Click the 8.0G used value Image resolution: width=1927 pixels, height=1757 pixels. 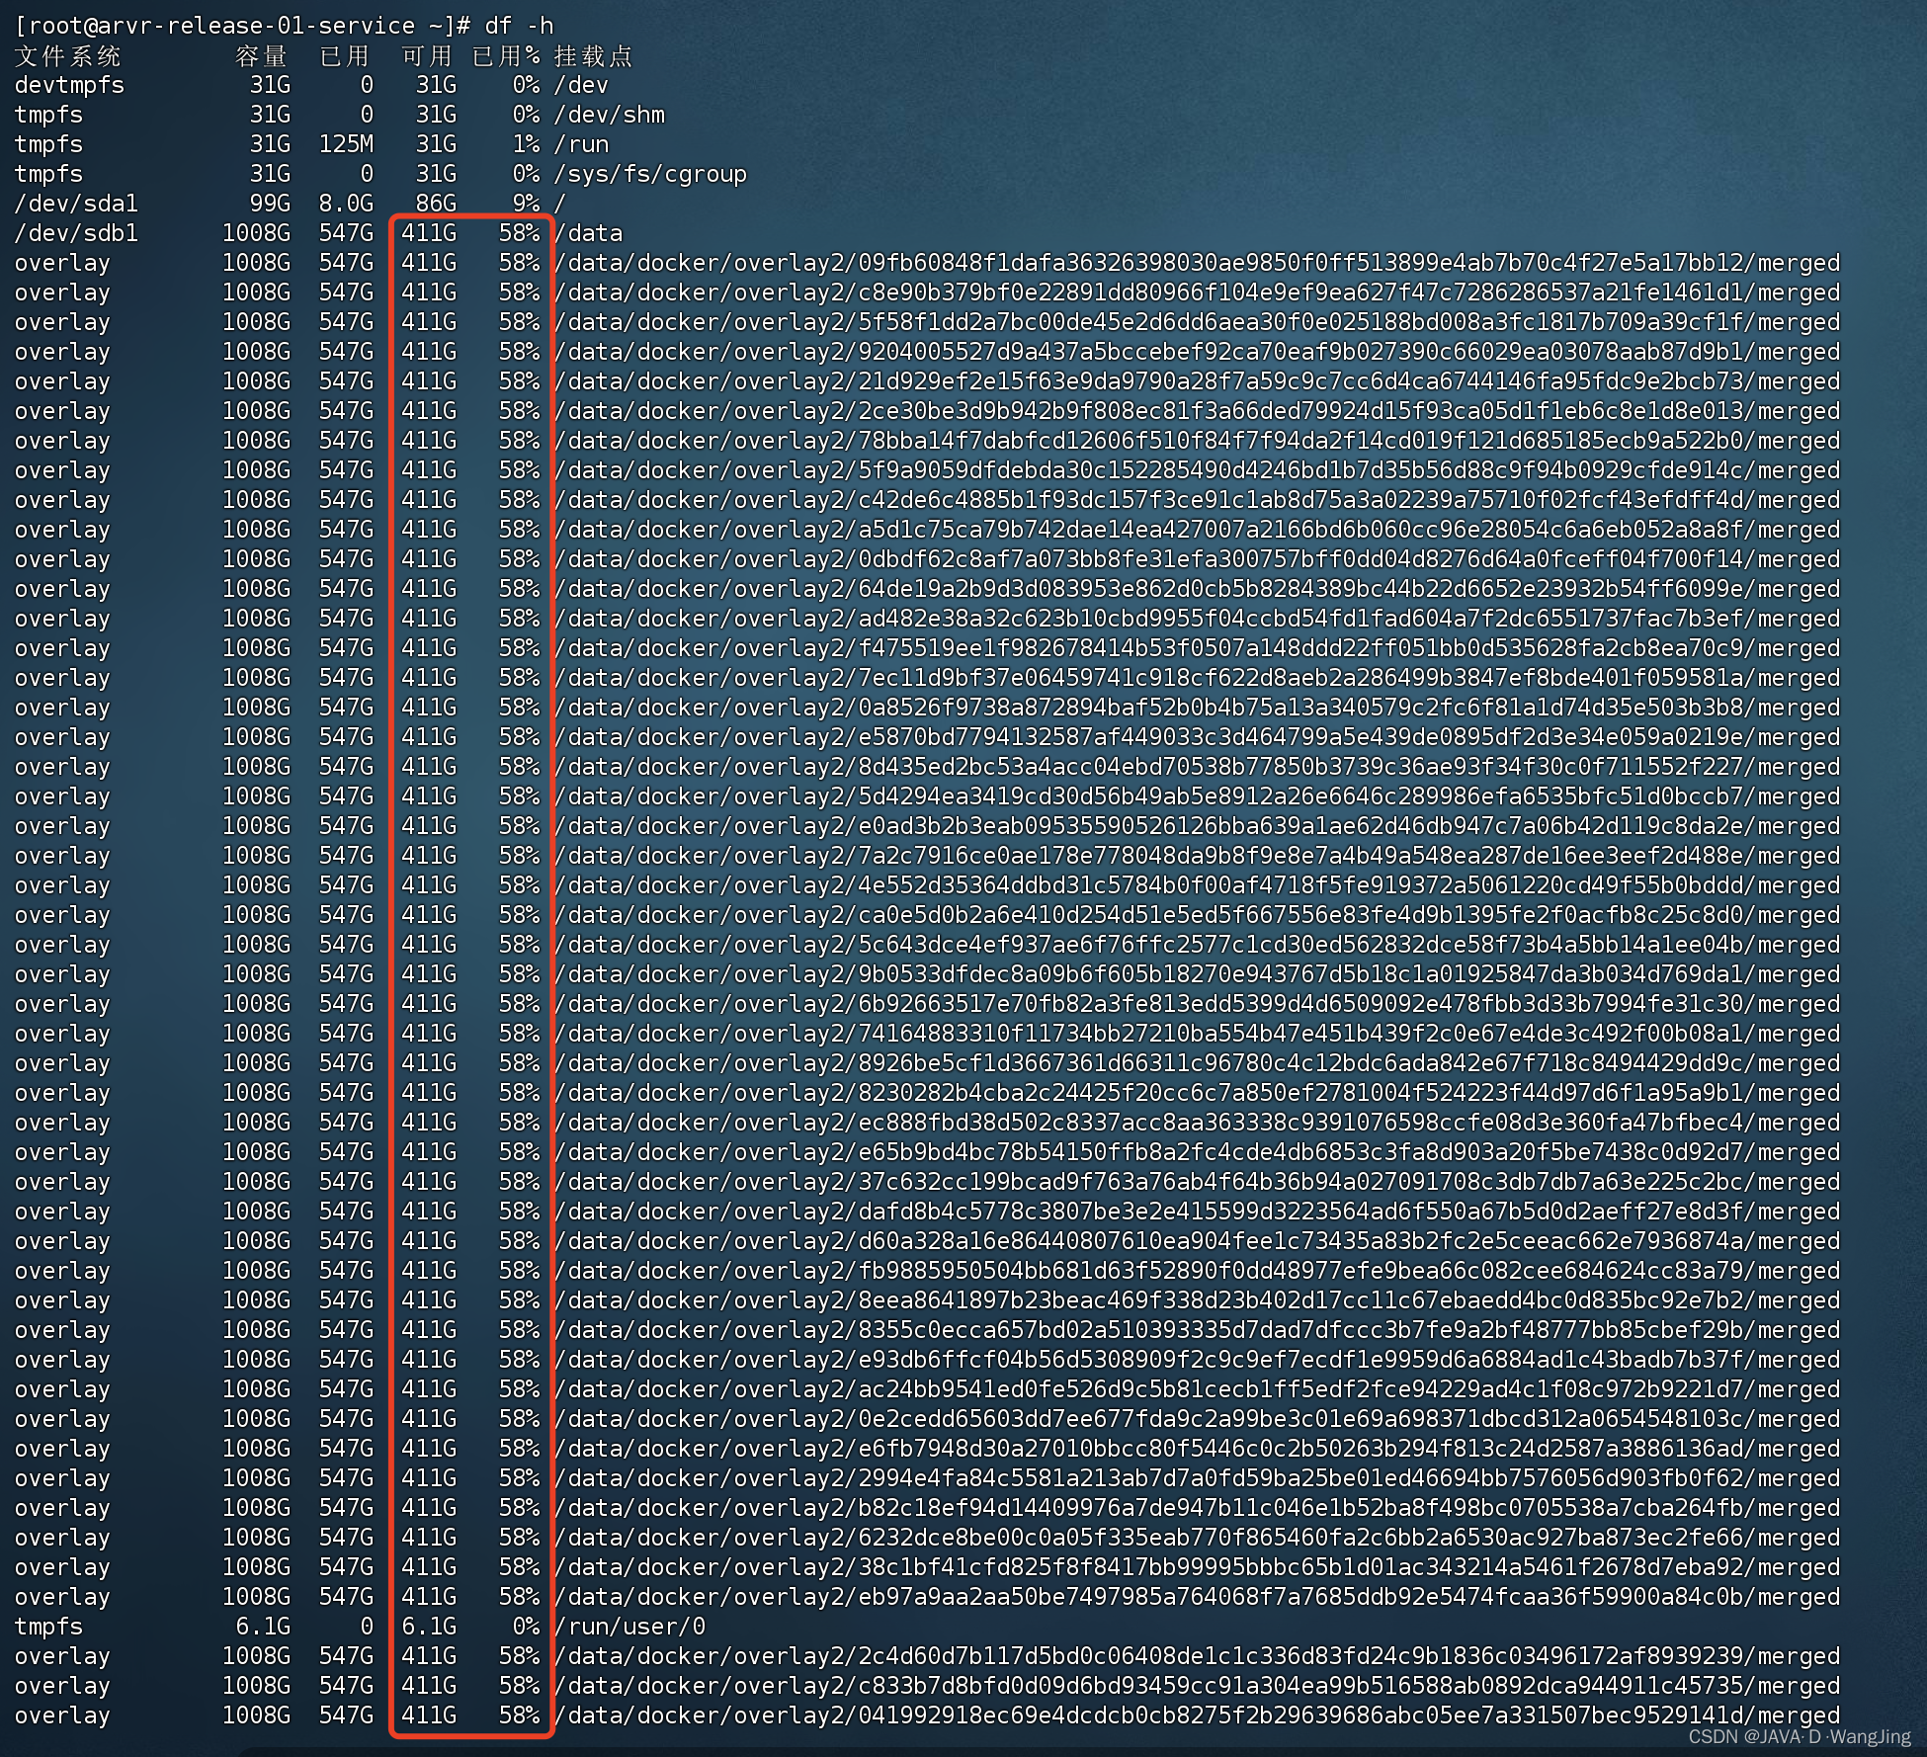click(x=346, y=204)
